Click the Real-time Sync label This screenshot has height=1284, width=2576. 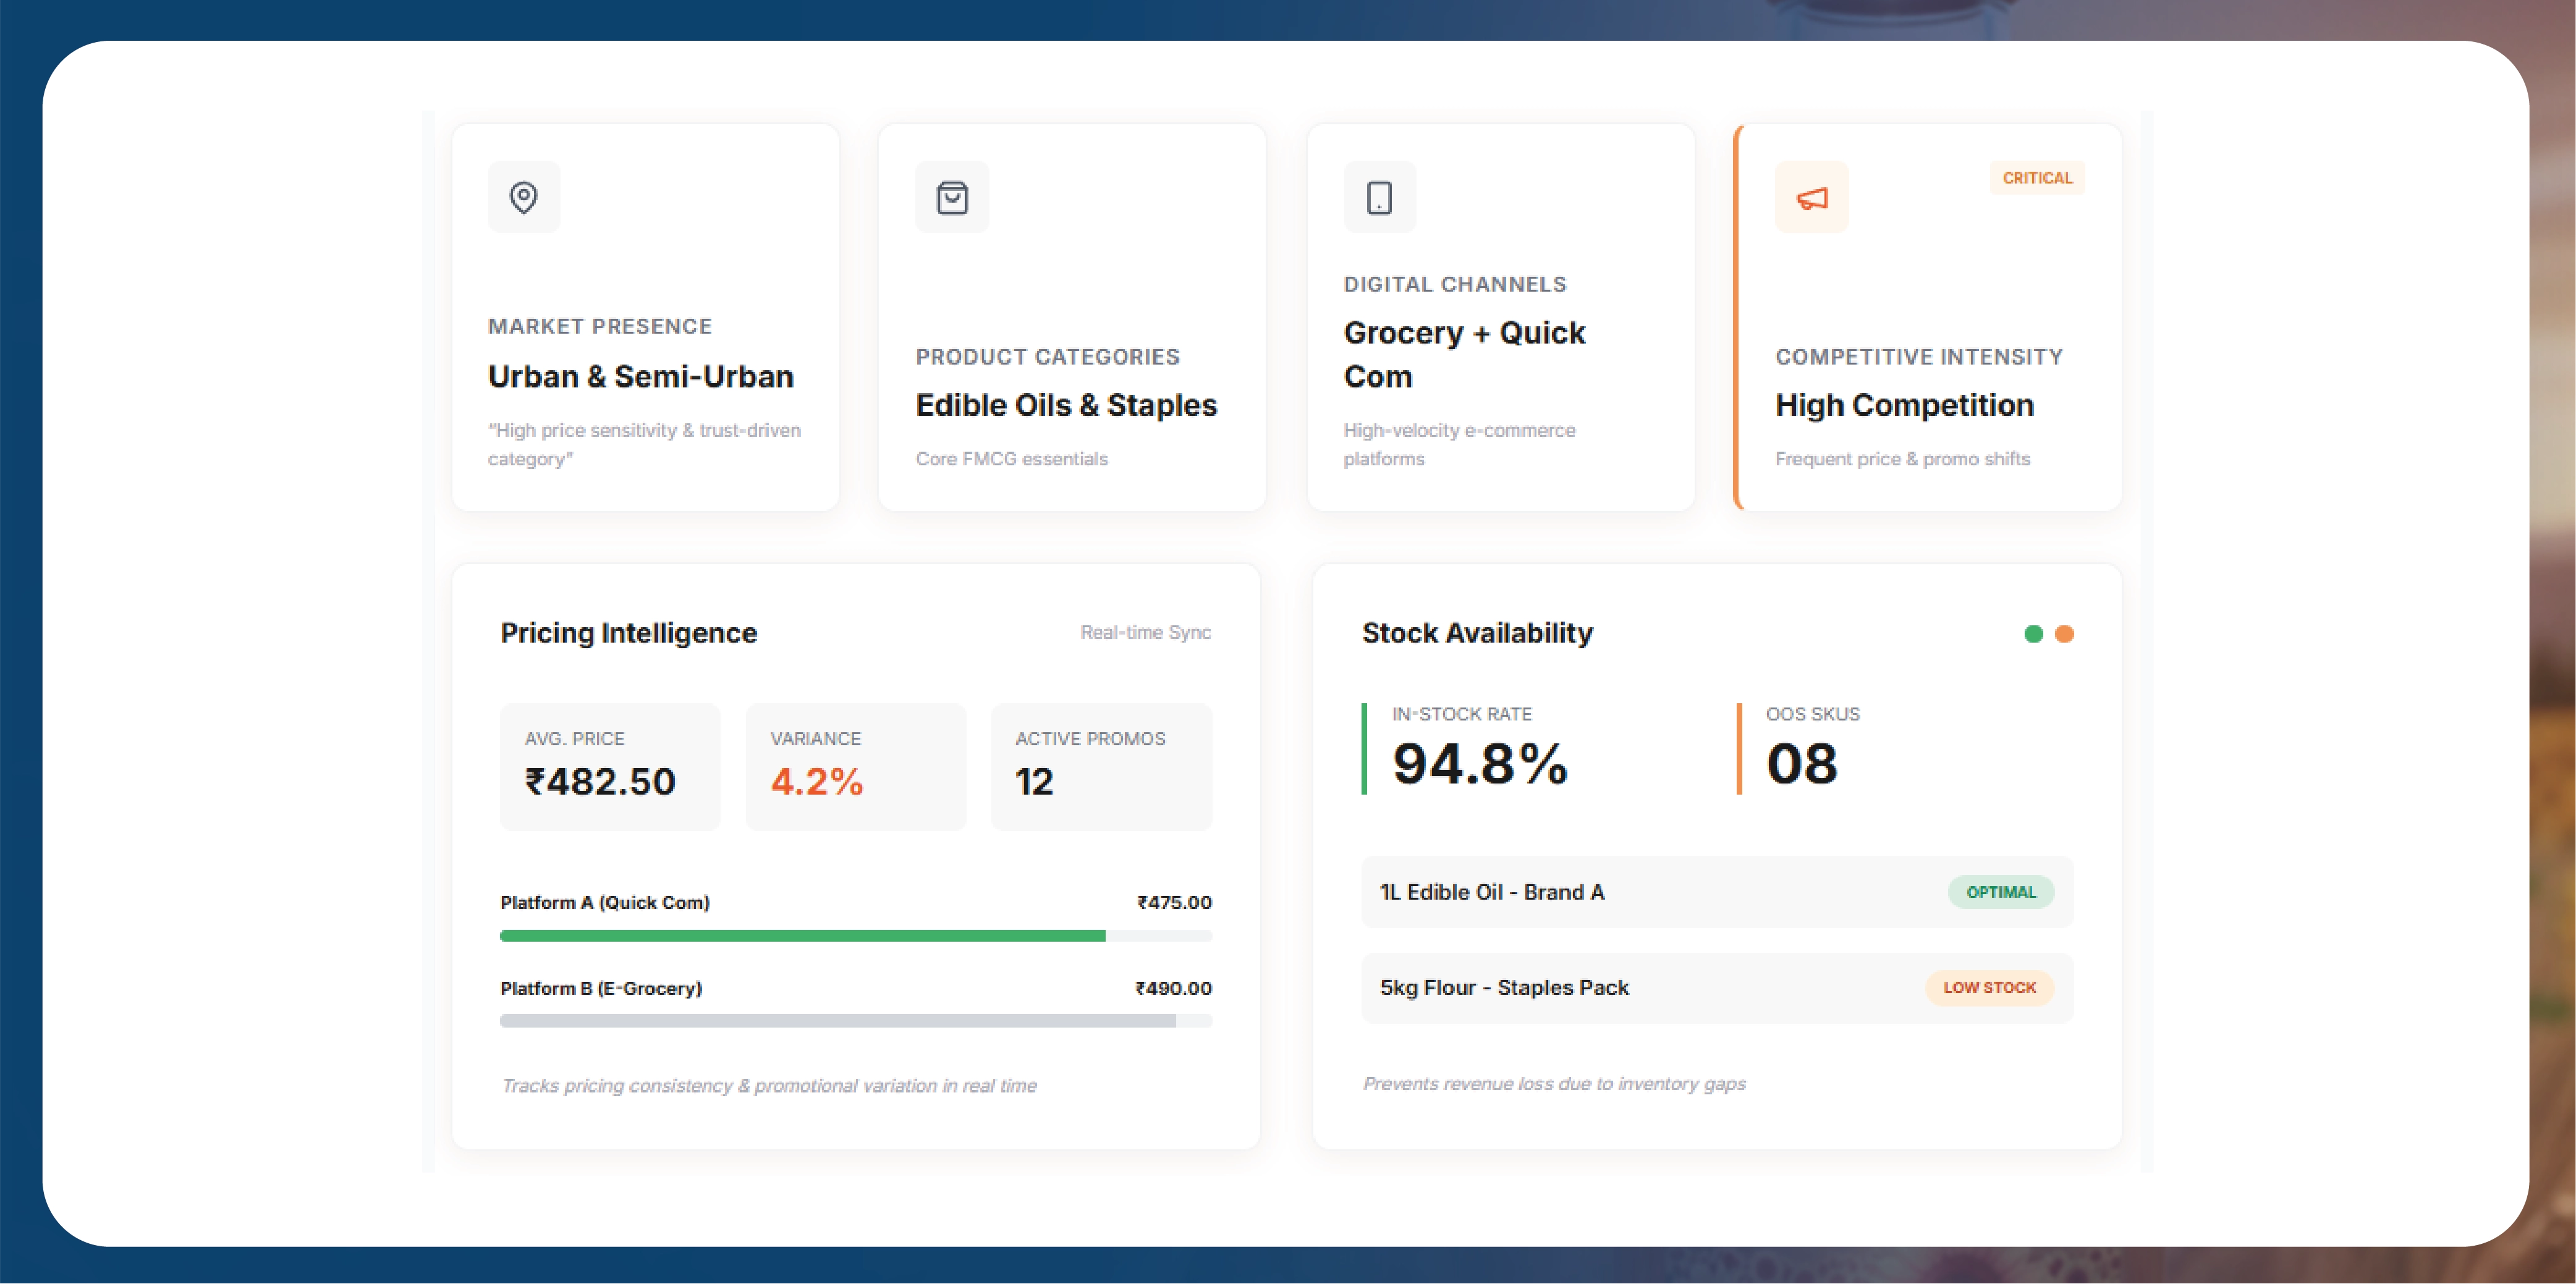(x=1145, y=632)
